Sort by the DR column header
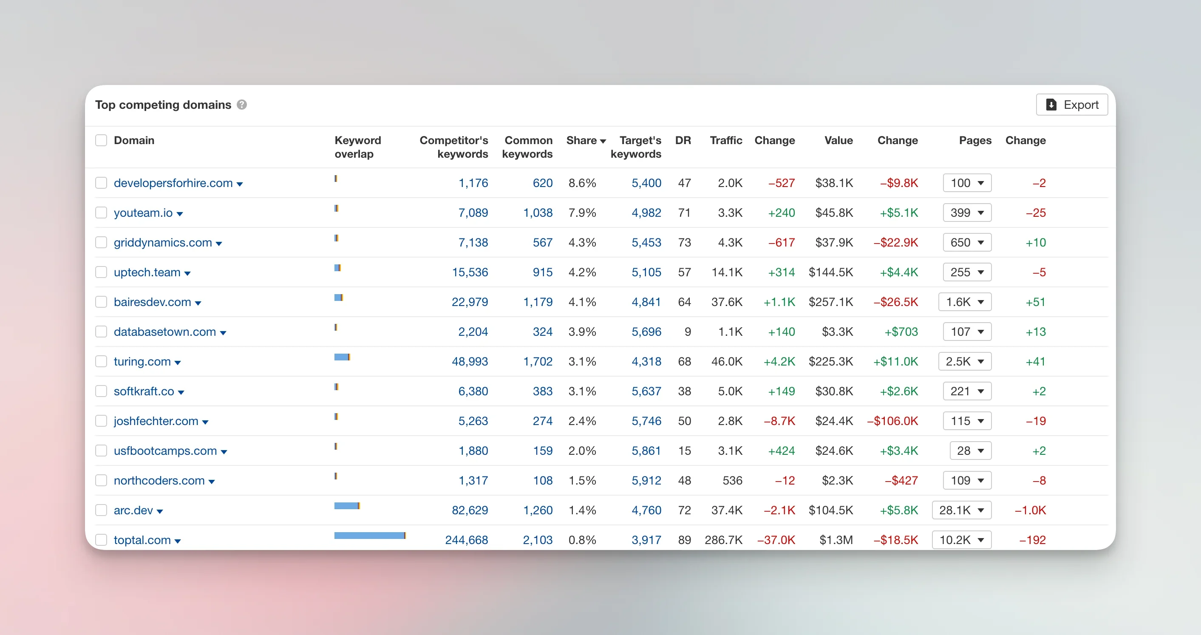Viewport: 1201px width, 635px height. [683, 140]
